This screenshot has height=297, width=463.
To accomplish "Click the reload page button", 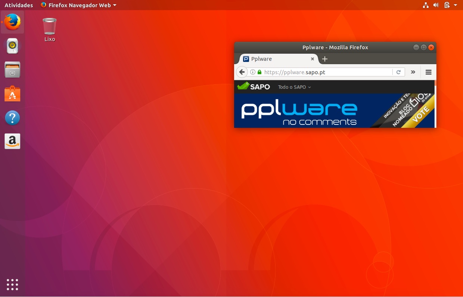I will [399, 72].
